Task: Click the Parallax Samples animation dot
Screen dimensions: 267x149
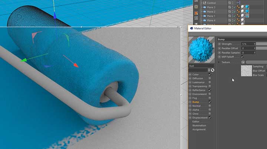Action: click(219, 53)
